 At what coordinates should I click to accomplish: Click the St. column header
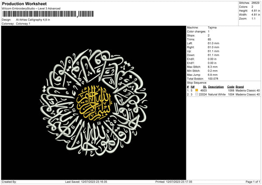pos(204,86)
